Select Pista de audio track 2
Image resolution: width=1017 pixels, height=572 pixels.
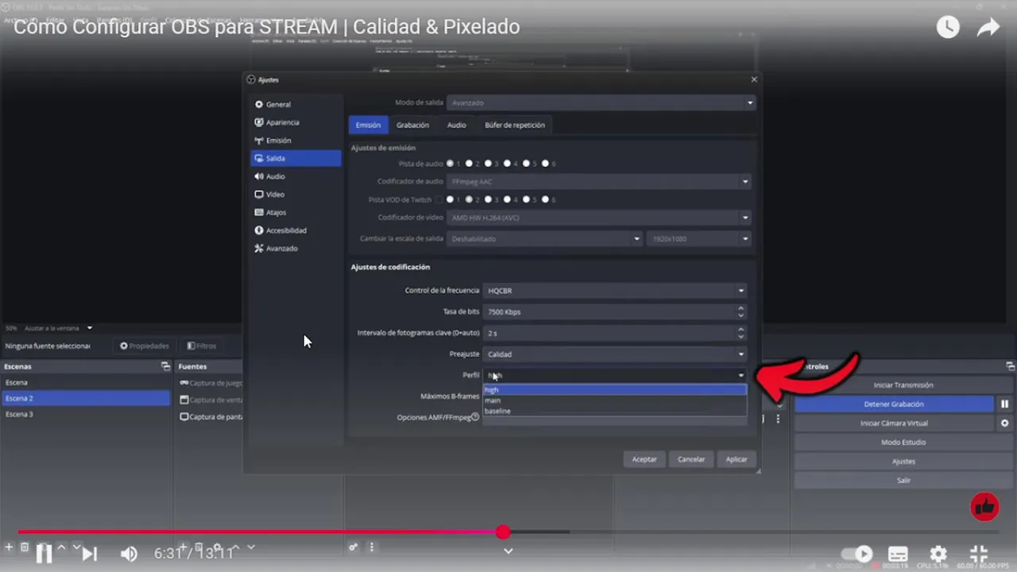point(469,164)
